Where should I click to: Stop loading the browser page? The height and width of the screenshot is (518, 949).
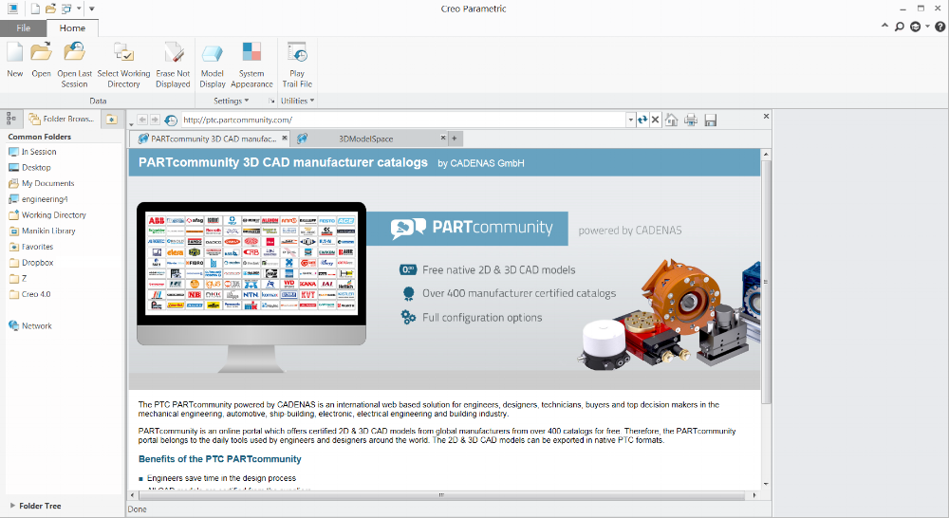[x=655, y=120]
